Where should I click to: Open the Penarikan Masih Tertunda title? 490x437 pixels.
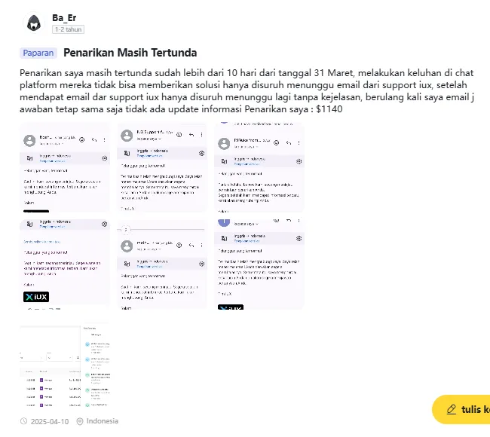point(130,53)
